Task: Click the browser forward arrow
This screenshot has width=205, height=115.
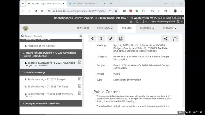Action: [29, 11]
